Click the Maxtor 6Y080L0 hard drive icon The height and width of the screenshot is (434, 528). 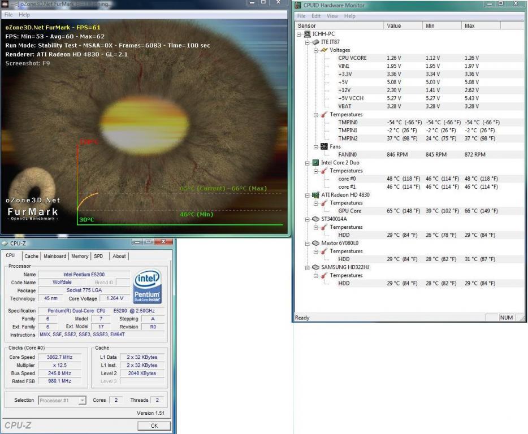pyautogui.click(x=315, y=243)
